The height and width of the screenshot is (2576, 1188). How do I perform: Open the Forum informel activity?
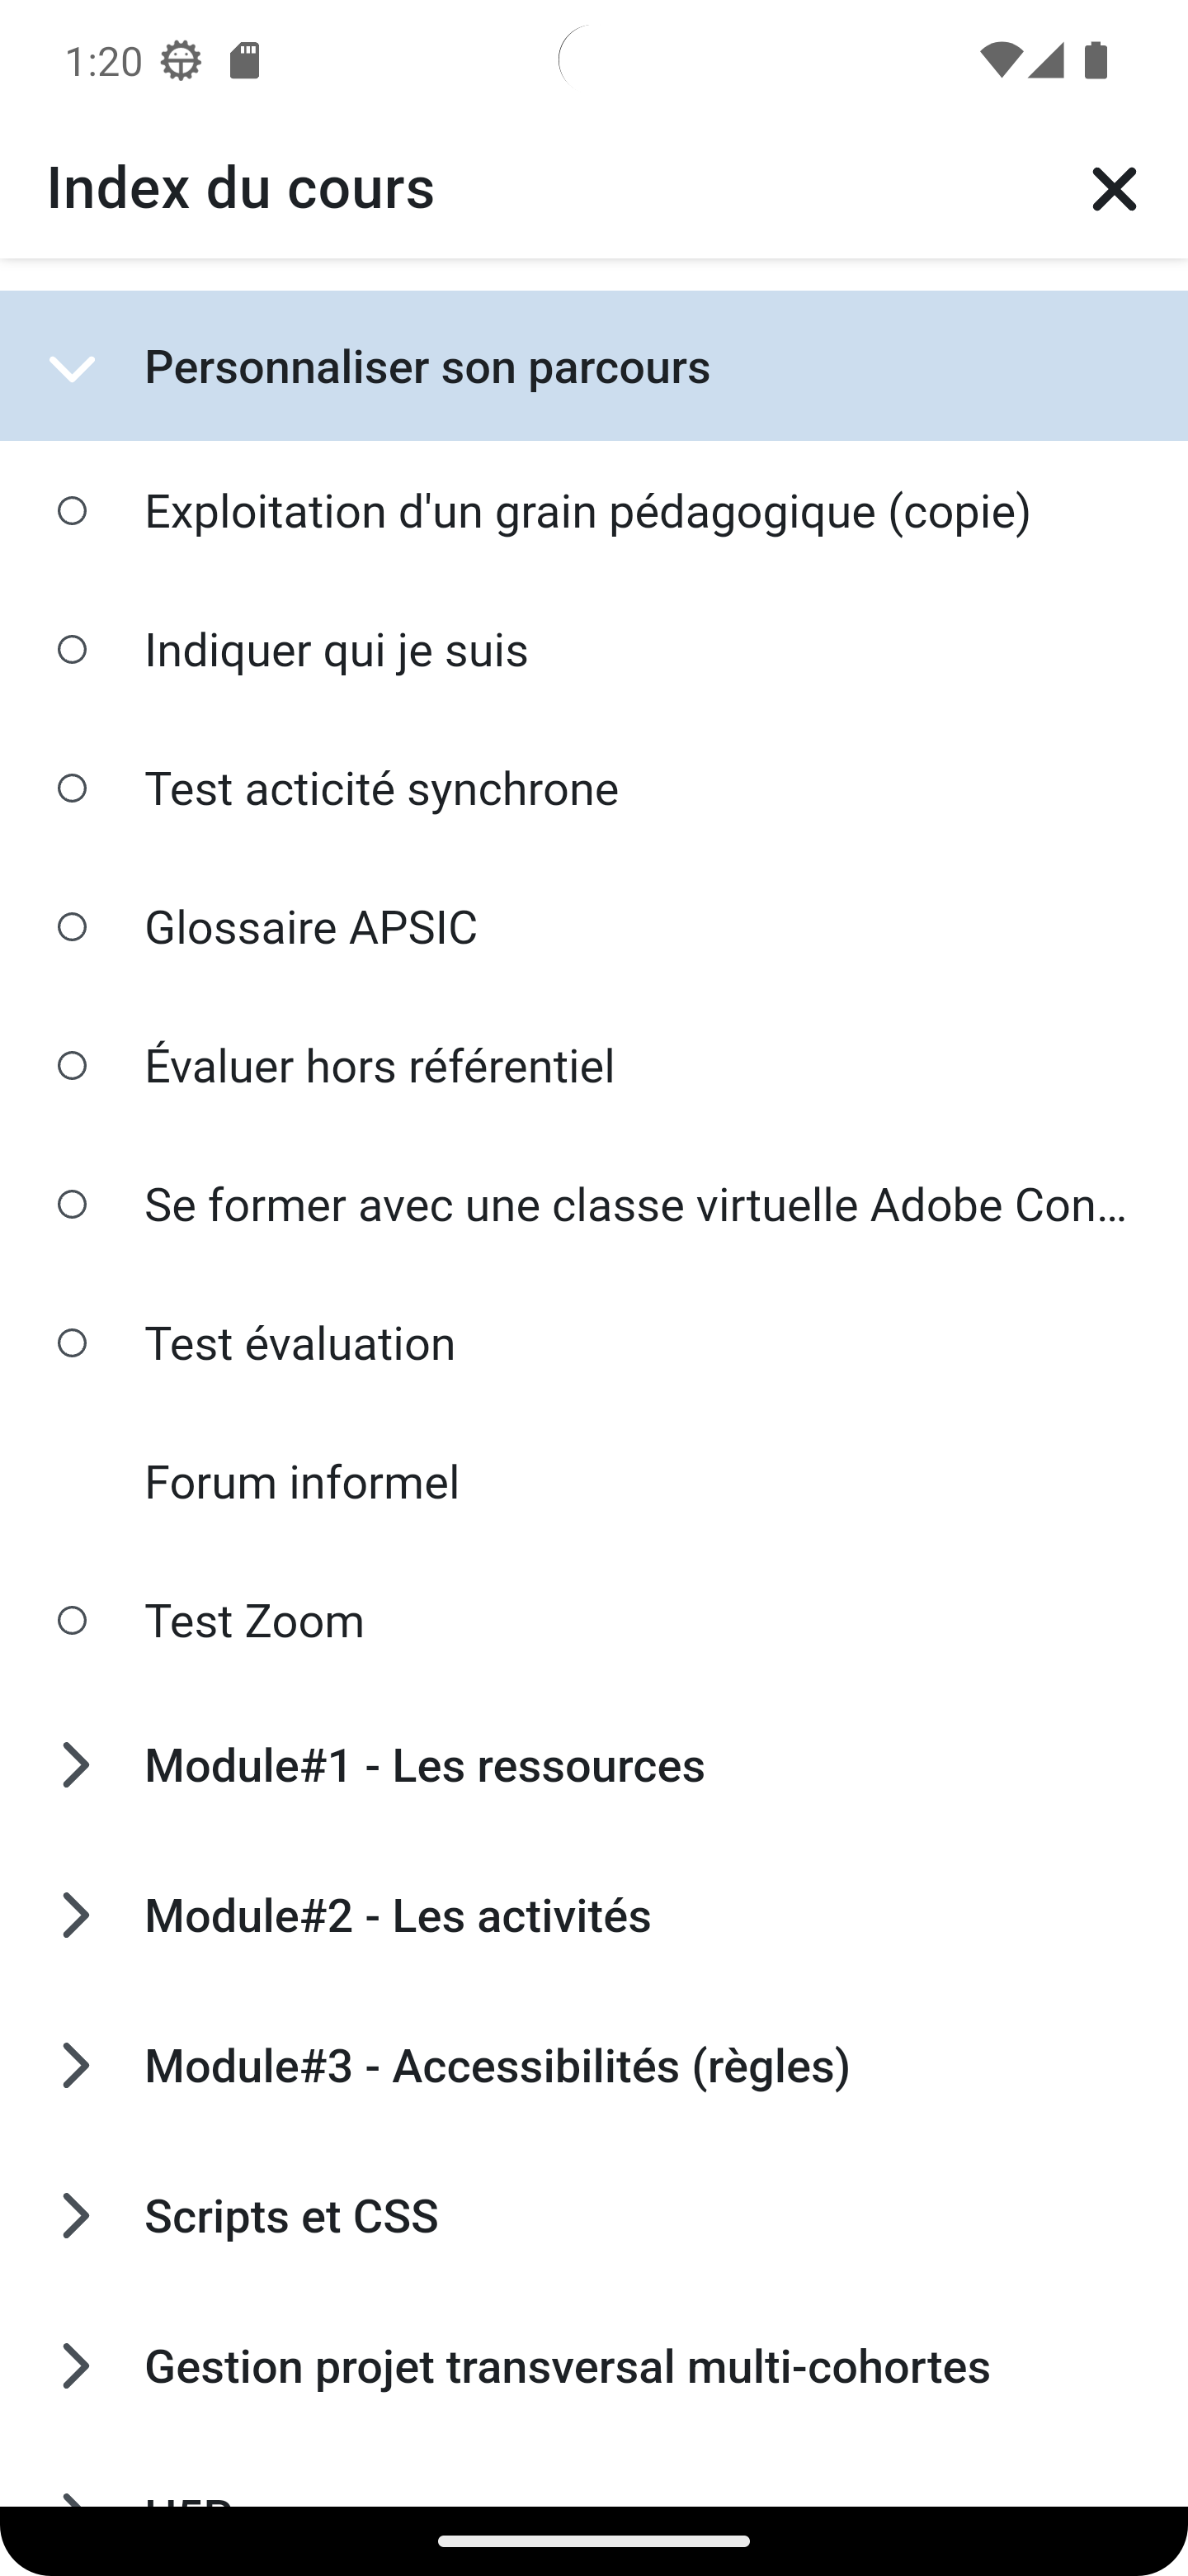click(302, 1482)
